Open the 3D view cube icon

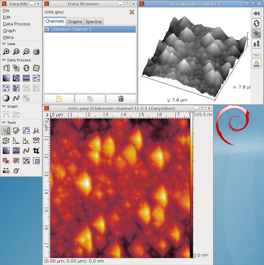point(36,51)
